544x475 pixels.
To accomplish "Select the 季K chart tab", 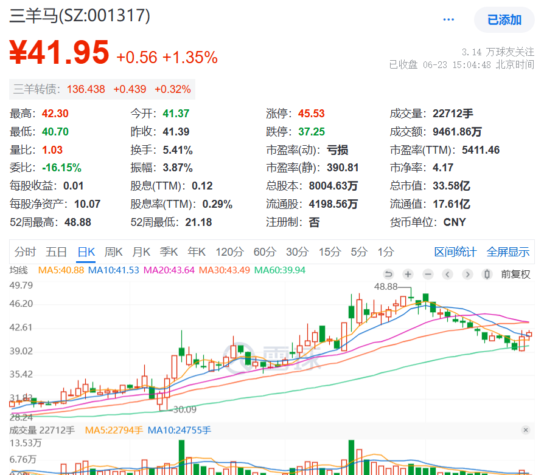I will [x=169, y=251].
